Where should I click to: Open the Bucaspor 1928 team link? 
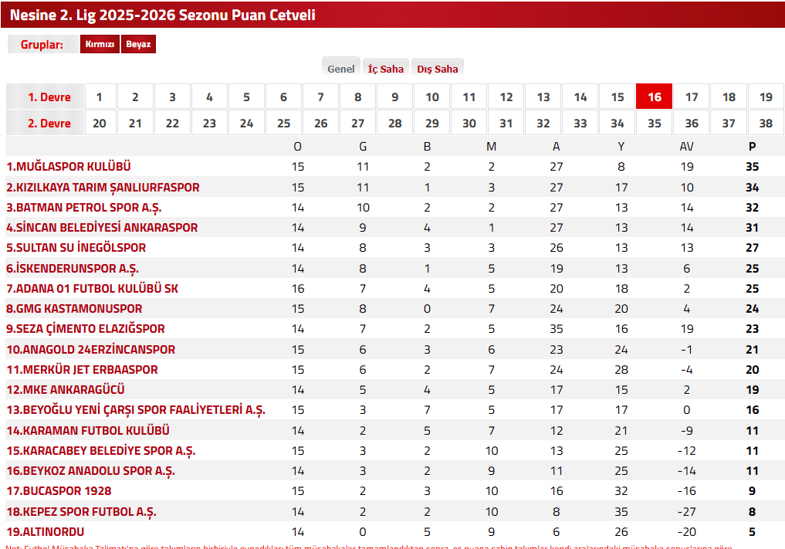(59, 491)
